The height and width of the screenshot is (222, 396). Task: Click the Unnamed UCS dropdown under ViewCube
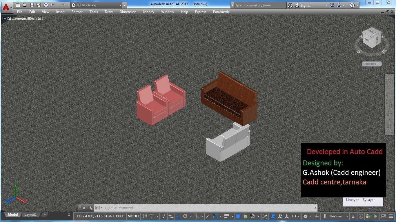pos(372,64)
